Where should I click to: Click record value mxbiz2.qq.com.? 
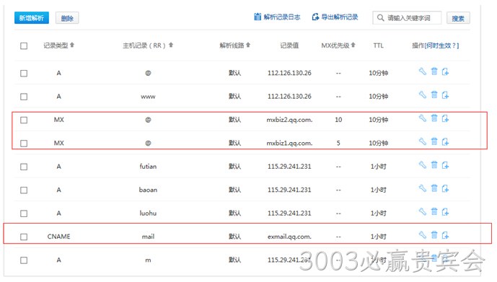pyautogui.click(x=289, y=120)
